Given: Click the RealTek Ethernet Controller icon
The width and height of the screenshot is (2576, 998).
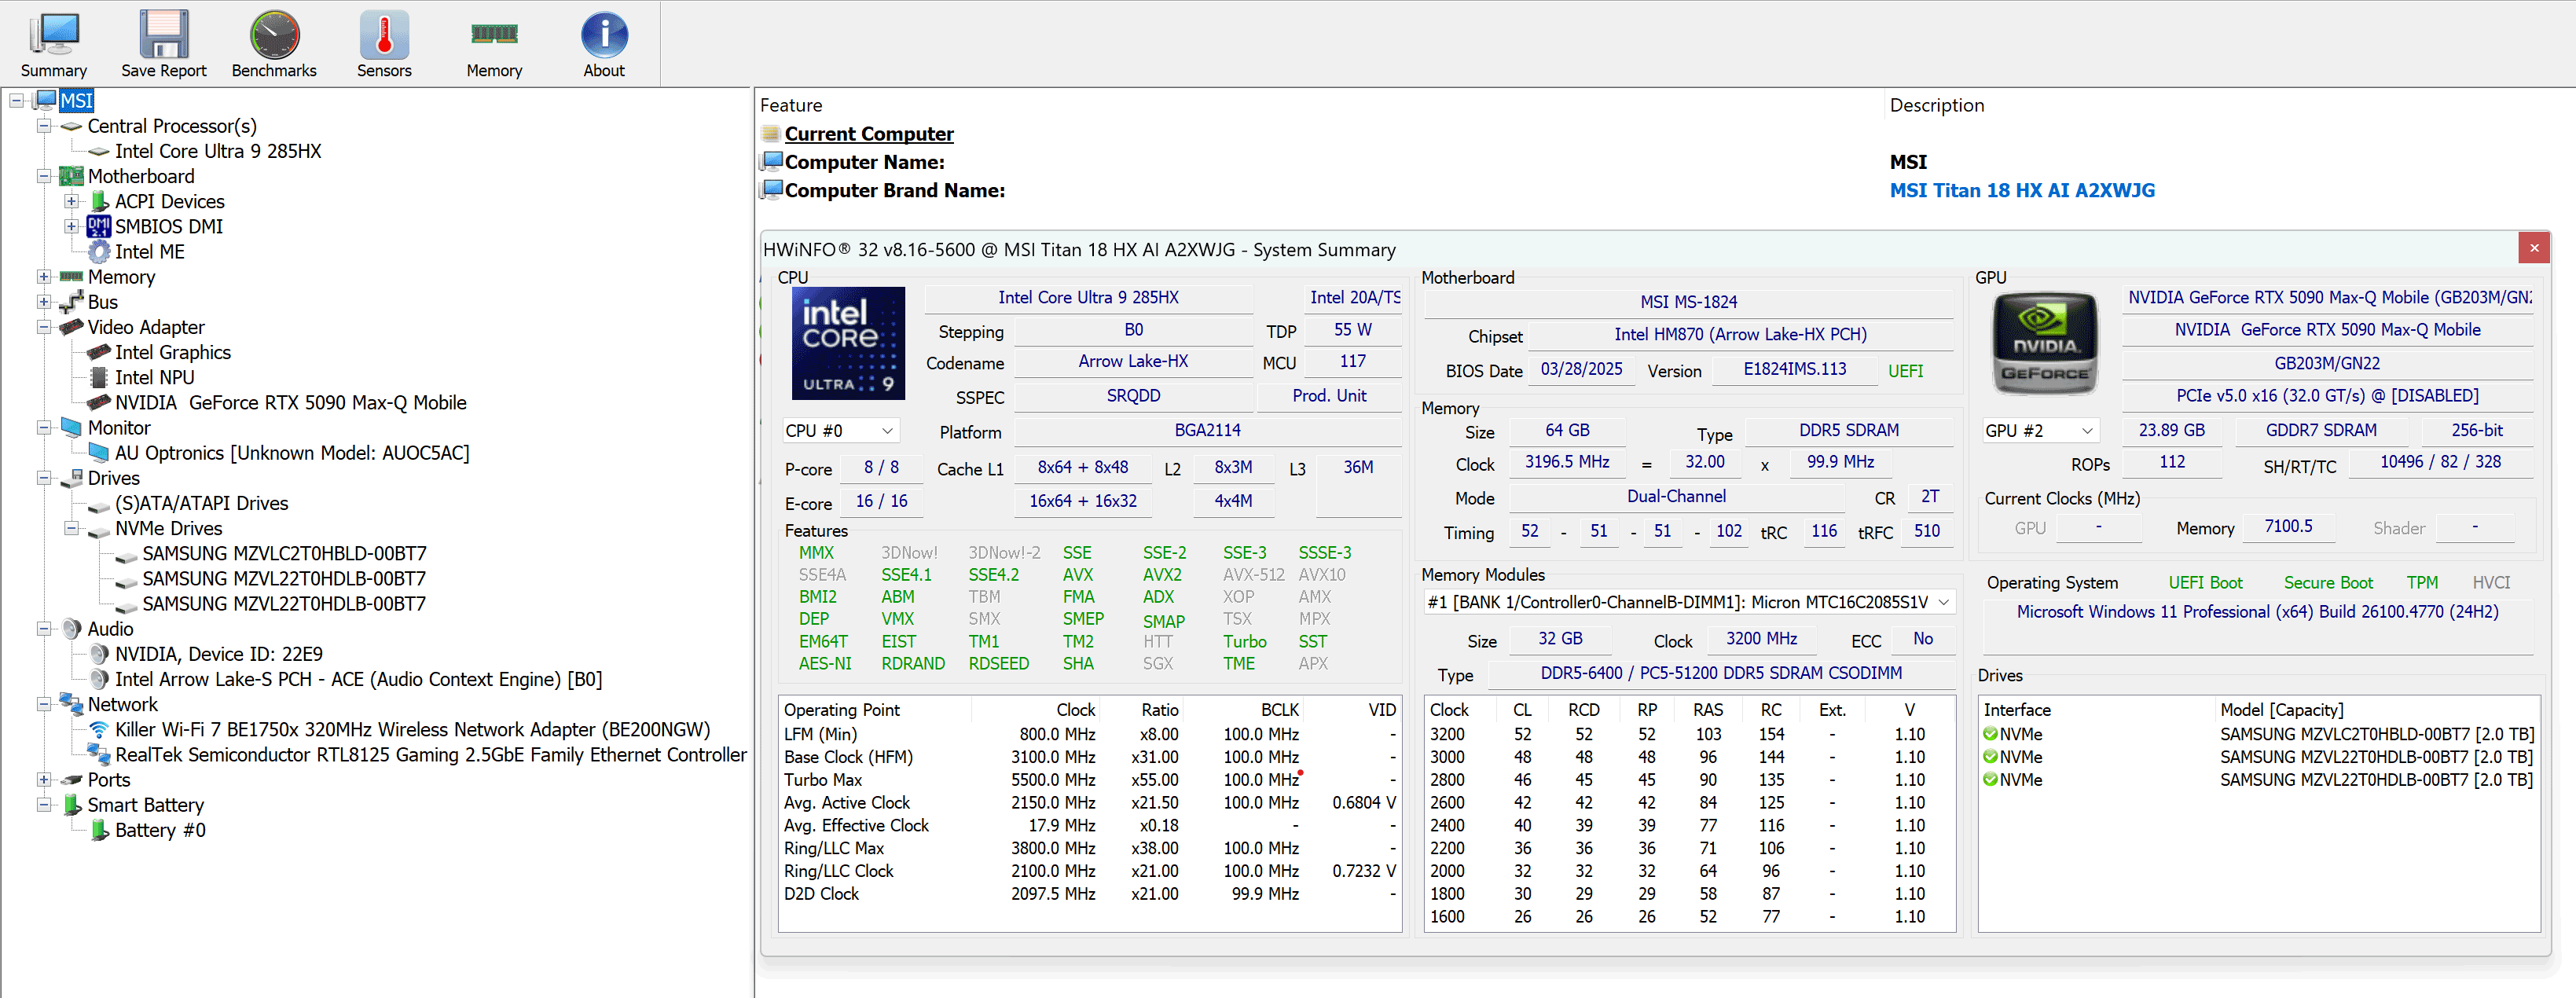Looking at the screenshot, I should click(x=99, y=754).
